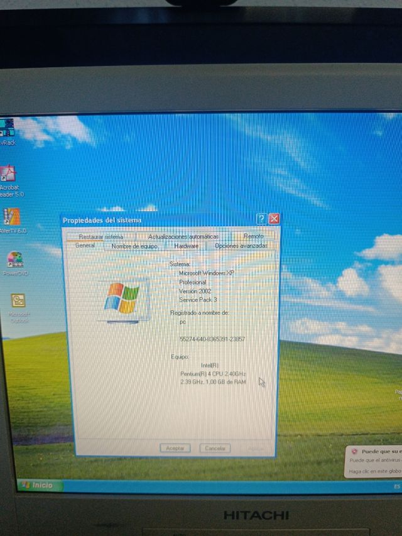The image size is (402, 536).
Task: Open the top desktop shortcut labeled Rack
Action: click(x=8, y=132)
